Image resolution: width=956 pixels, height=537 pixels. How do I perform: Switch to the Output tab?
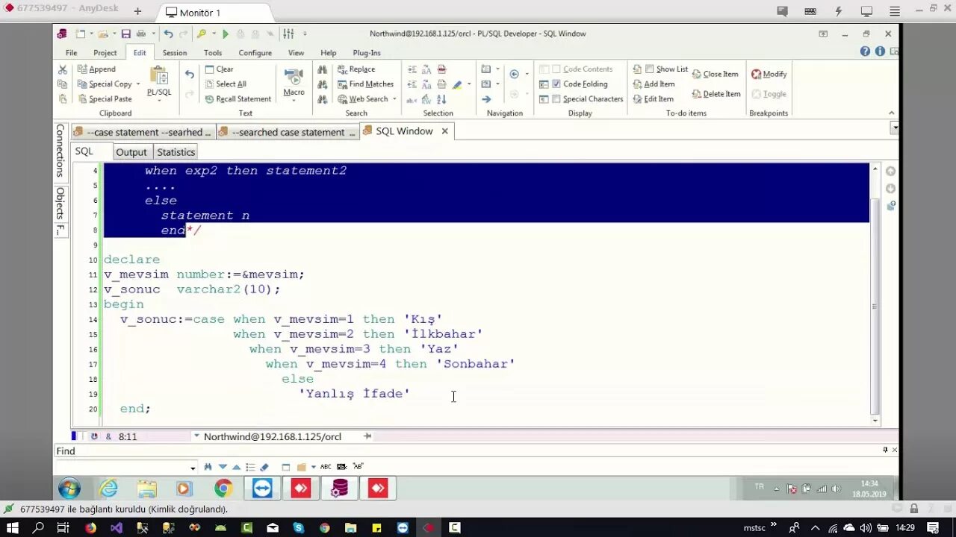[131, 152]
